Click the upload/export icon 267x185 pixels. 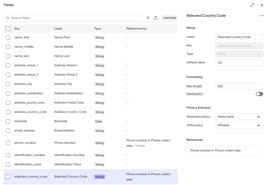156,18
